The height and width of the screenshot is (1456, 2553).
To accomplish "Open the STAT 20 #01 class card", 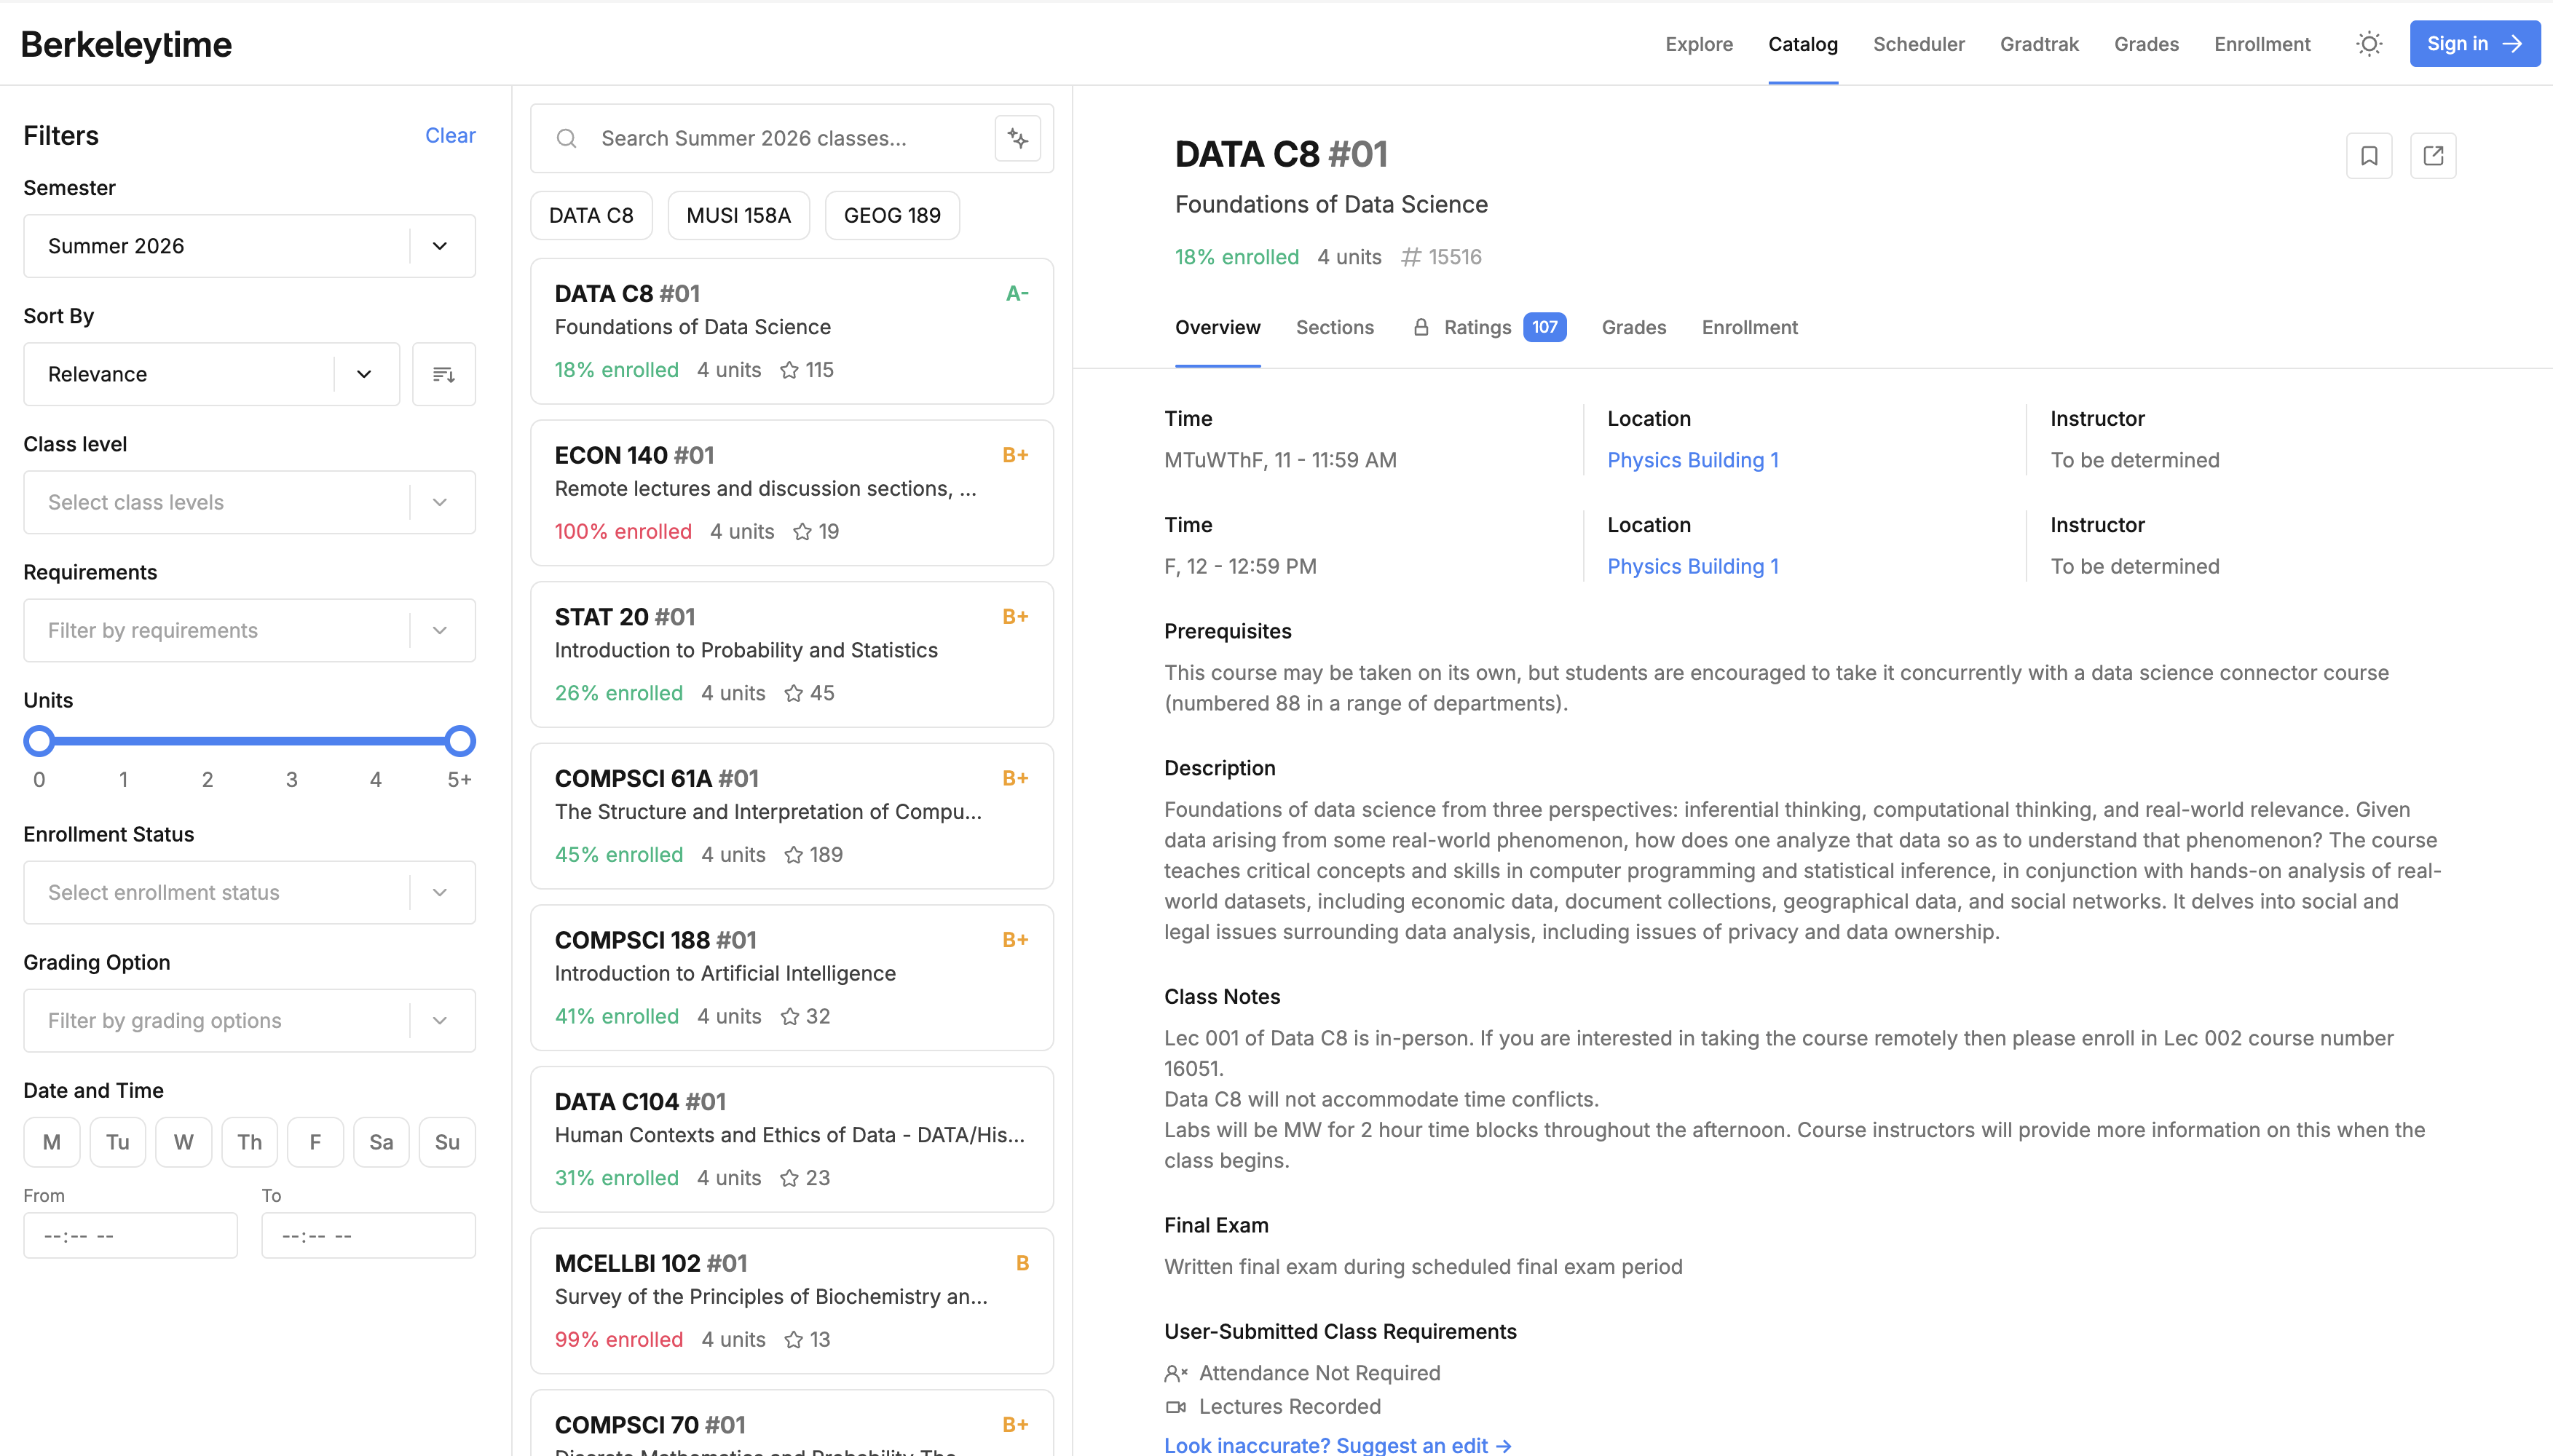I will 792,655.
